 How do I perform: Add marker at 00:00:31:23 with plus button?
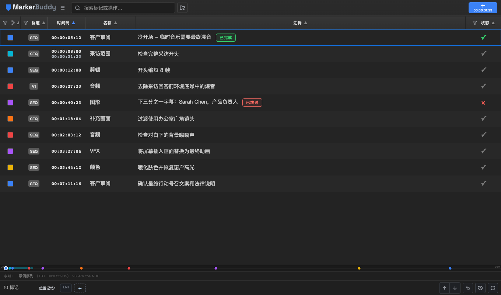coord(483,8)
